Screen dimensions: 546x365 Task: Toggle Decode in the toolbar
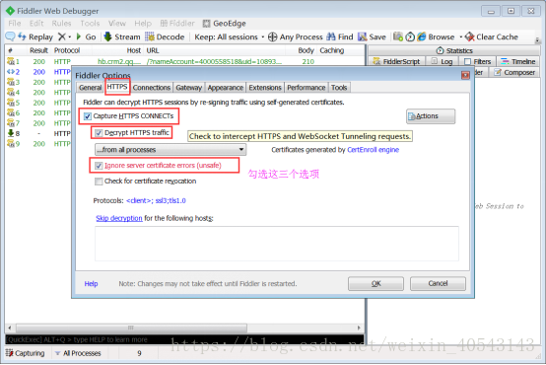click(x=165, y=36)
